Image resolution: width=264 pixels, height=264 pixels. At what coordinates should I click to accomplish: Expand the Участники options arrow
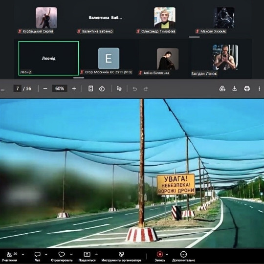23,254
